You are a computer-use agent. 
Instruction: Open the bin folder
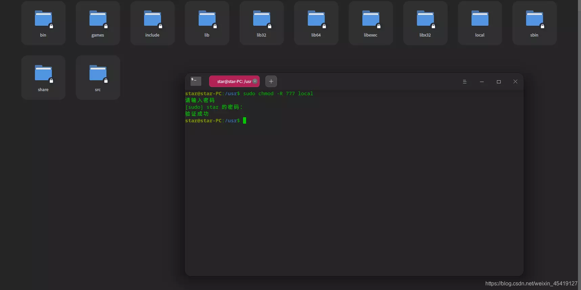coord(43,23)
